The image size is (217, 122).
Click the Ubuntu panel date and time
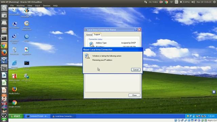pos(204,2)
